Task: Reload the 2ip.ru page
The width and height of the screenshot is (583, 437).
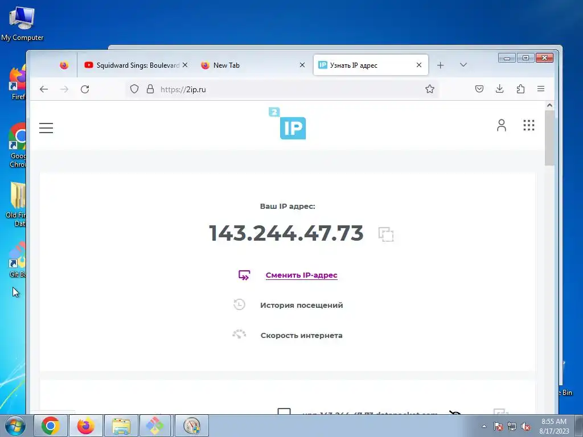Action: coord(85,89)
